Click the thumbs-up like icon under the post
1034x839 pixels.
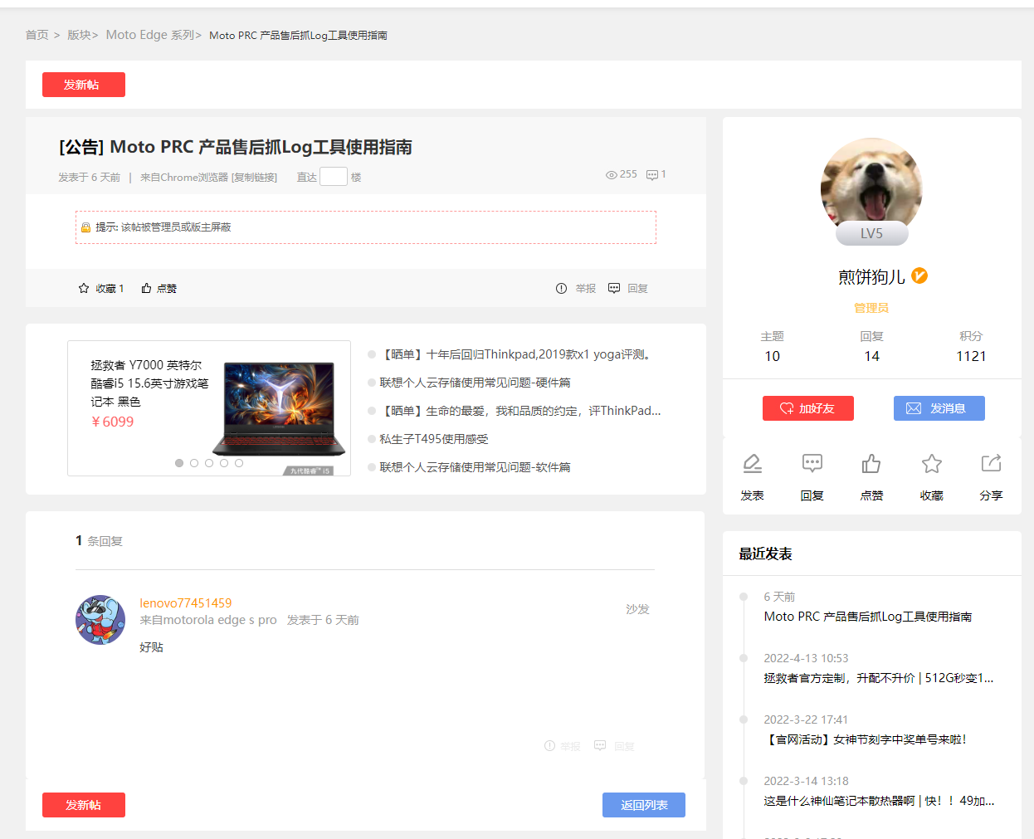(x=146, y=288)
